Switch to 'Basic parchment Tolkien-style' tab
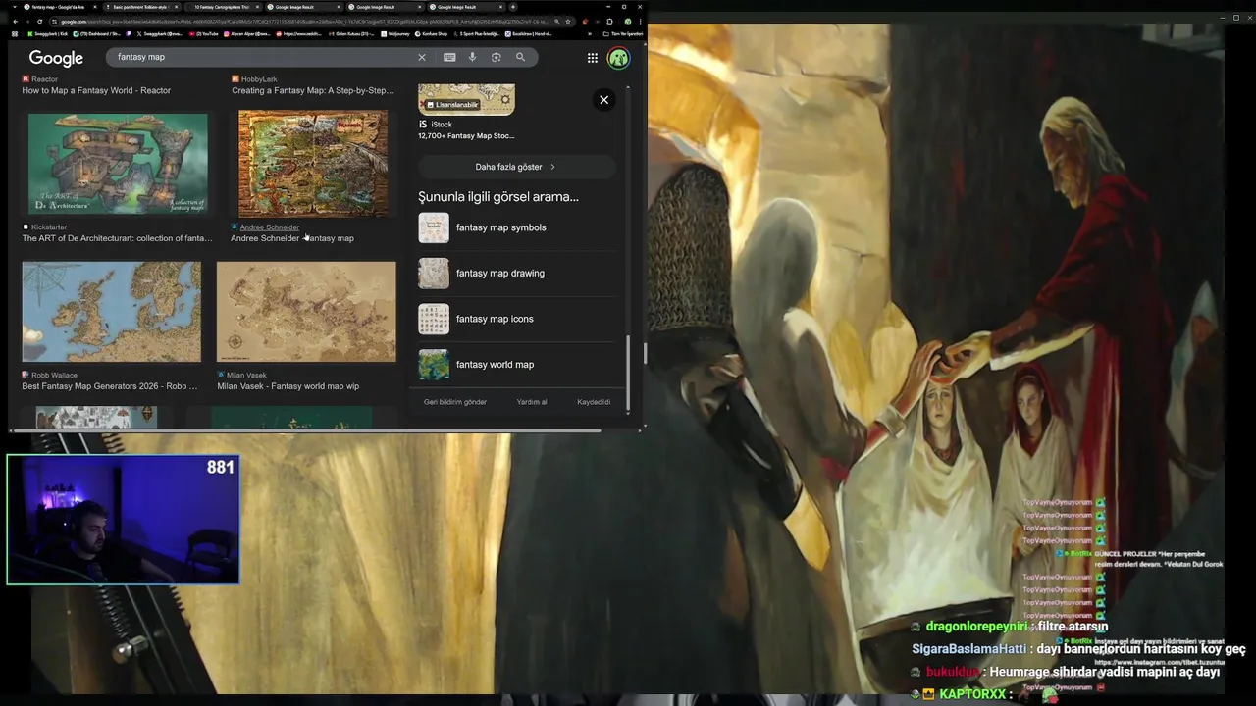 (x=140, y=7)
